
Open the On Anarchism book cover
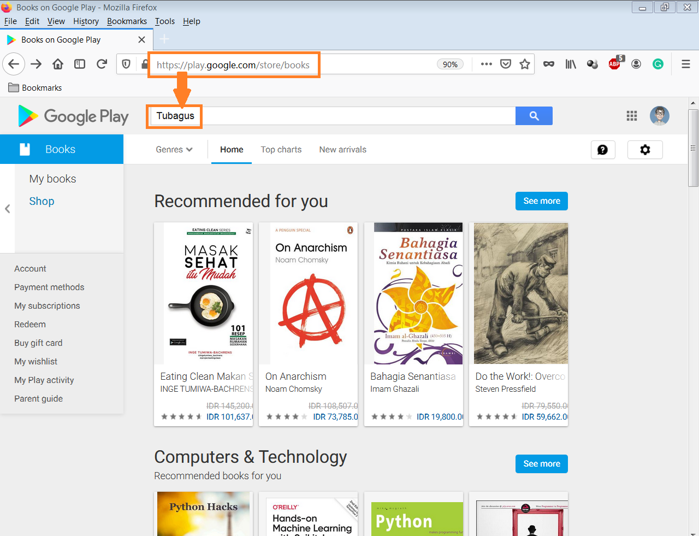pyautogui.click(x=308, y=293)
